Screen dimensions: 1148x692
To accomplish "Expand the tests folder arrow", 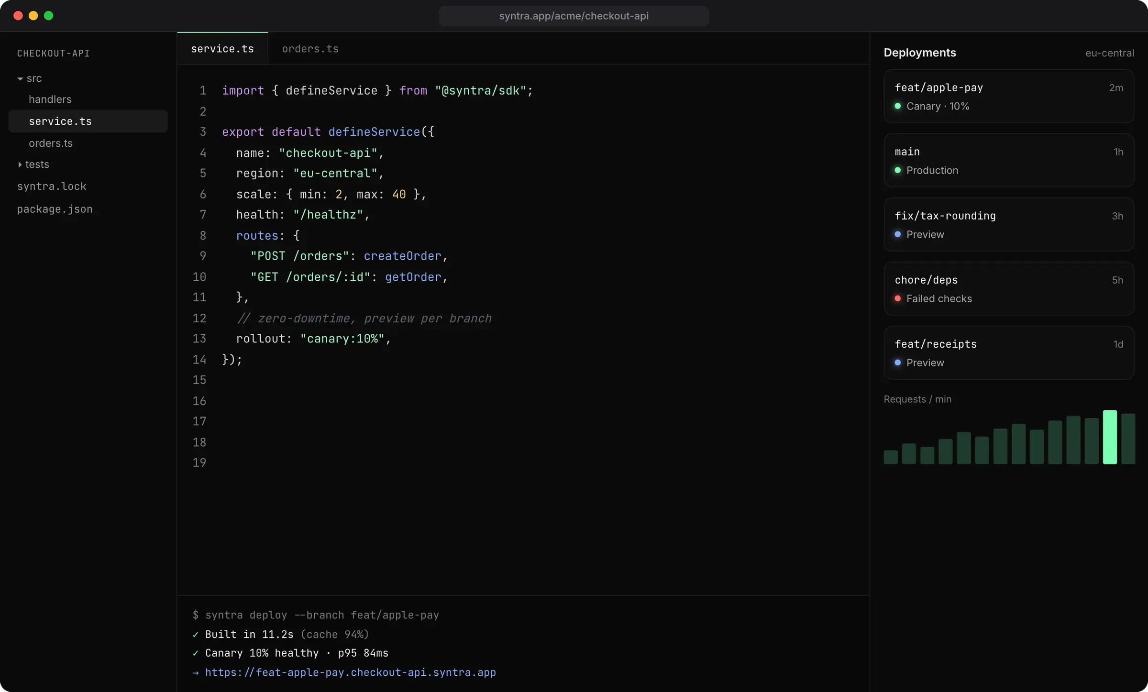I will 20,165.
